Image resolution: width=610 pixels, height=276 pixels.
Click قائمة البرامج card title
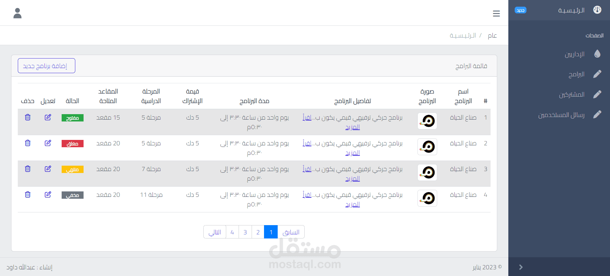[471, 66]
